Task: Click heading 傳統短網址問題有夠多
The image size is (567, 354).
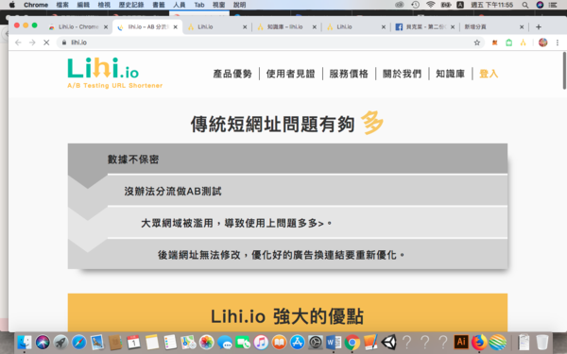Action: (x=287, y=124)
